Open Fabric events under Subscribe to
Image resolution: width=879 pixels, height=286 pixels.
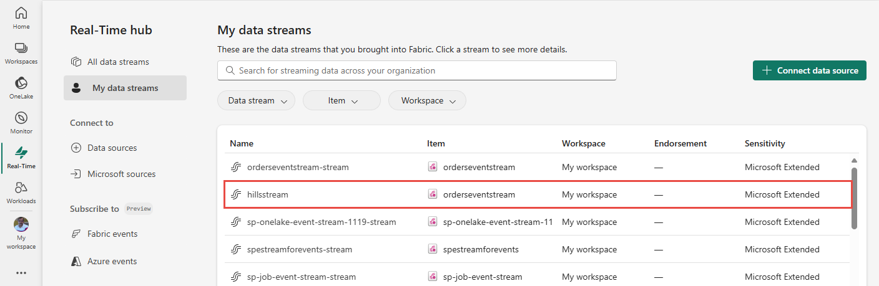coord(112,234)
